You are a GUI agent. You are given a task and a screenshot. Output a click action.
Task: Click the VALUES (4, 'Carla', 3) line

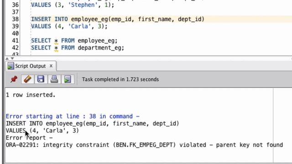tap(69, 26)
